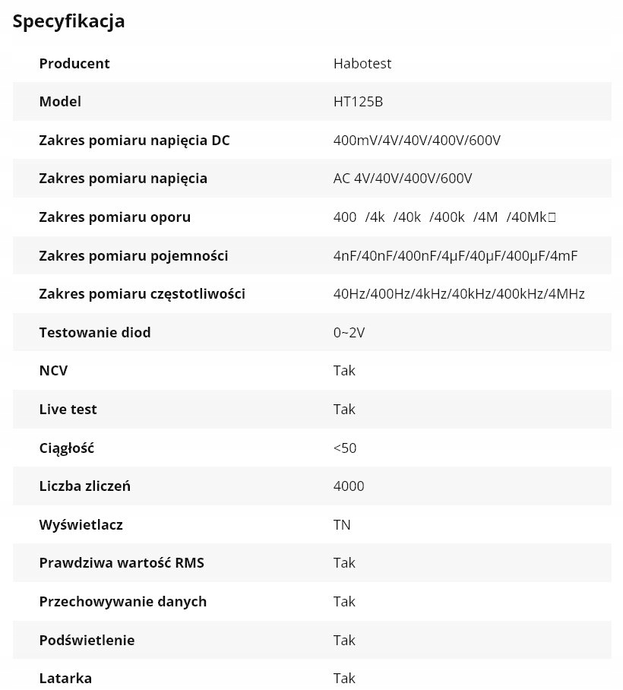Click the NCV row label
The width and height of the screenshot is (623, 690).
tap(53, 371)
